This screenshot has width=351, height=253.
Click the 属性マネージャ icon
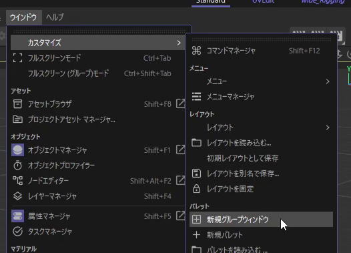click(18, 216)
